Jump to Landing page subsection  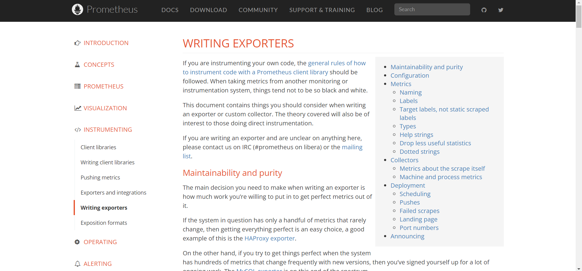tap(419, 219)
